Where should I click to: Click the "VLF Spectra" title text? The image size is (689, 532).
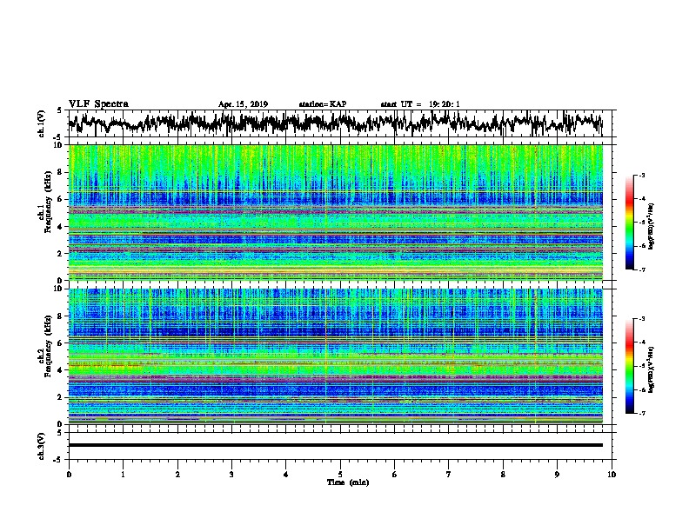point(98,104)
